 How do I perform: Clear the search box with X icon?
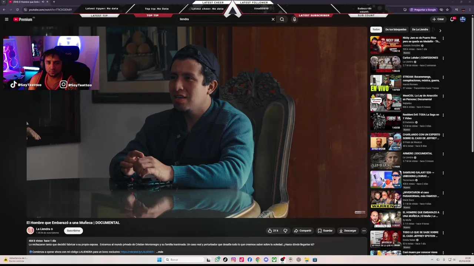point(273,19)
